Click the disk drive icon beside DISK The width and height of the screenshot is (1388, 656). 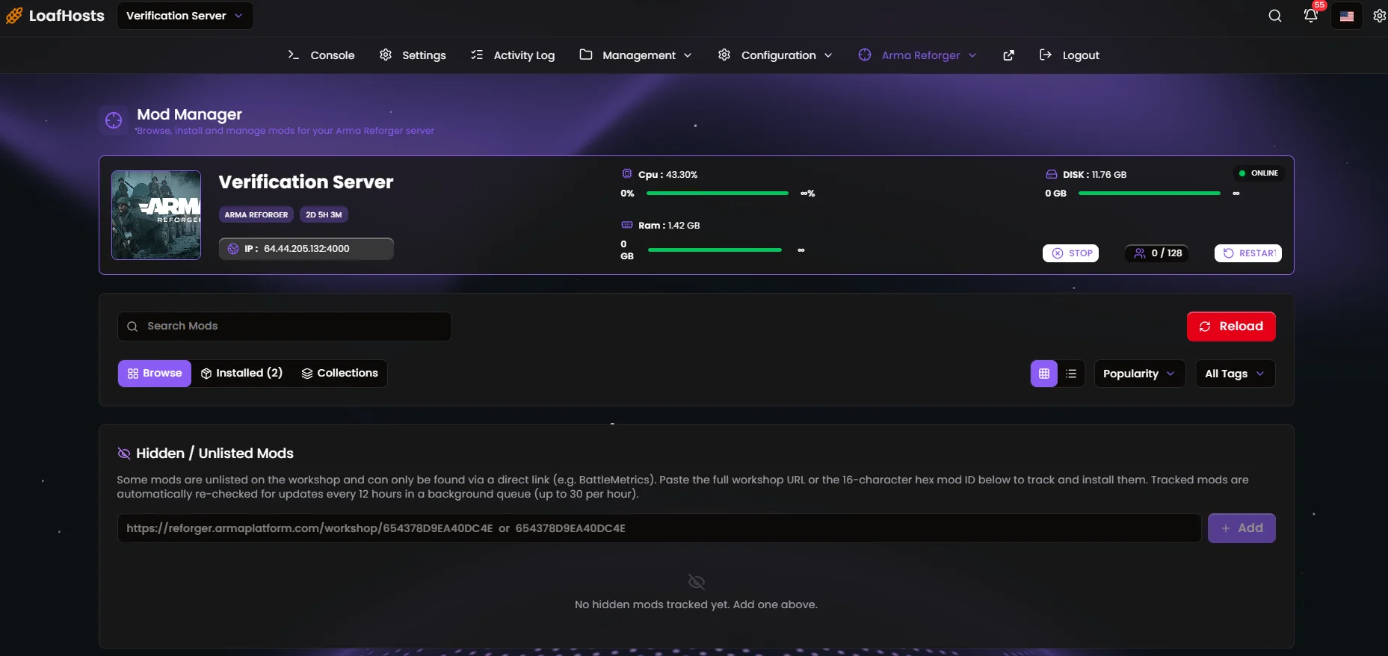[x=1051, y=174]
